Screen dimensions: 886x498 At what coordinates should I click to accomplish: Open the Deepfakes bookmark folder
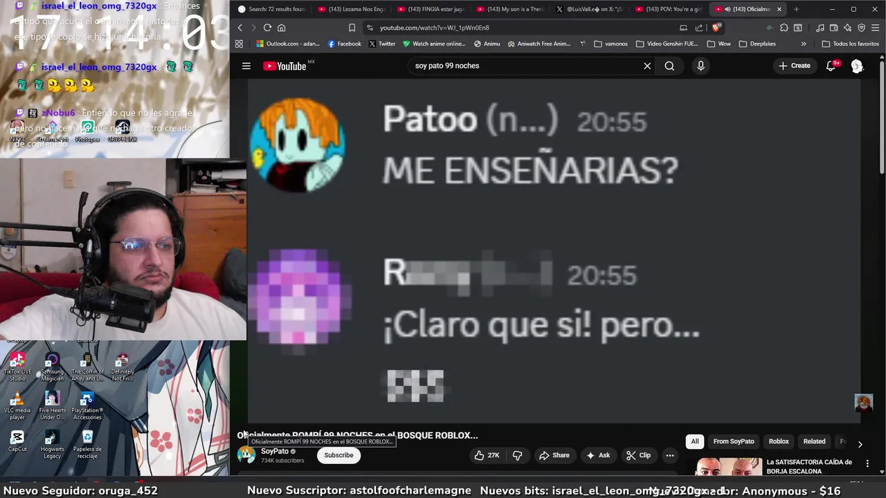[757, 44]
